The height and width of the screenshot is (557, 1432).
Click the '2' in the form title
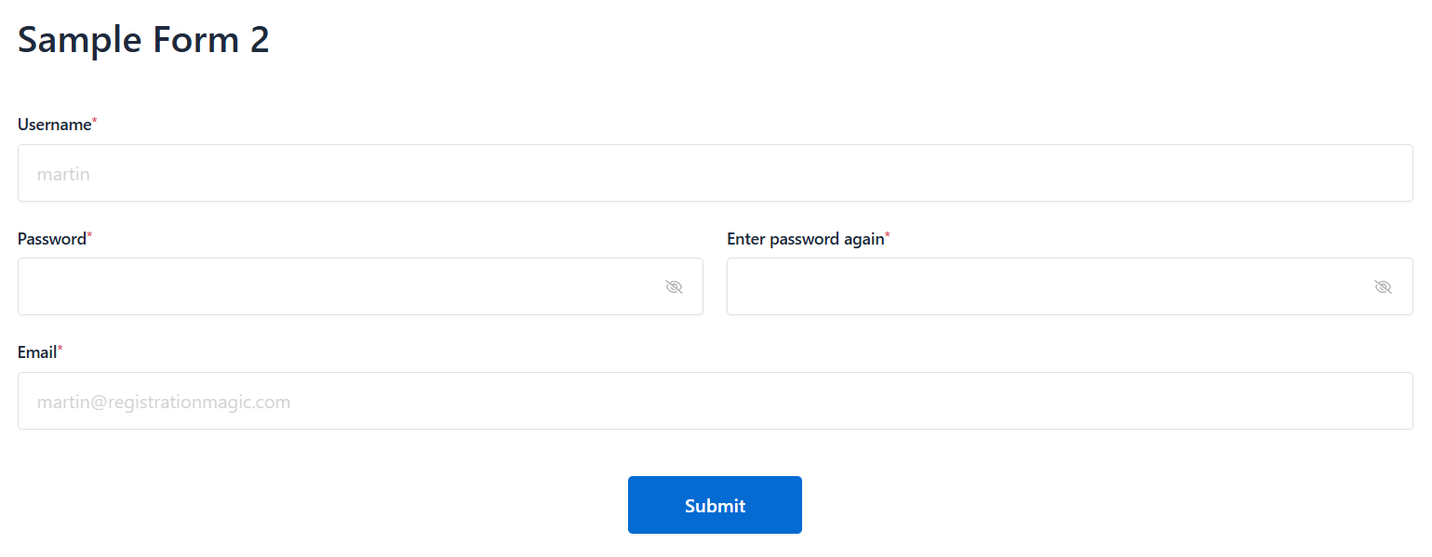click(260, 40)
